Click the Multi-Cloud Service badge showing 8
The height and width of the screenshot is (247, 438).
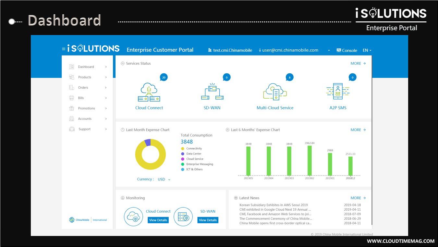click(x=289, y=77)
